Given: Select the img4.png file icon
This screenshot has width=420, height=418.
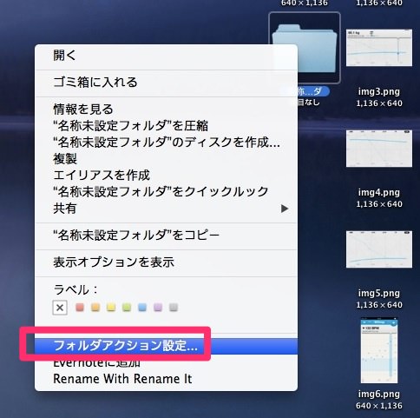Looking at the screenshot, I should tap(379, 149).
